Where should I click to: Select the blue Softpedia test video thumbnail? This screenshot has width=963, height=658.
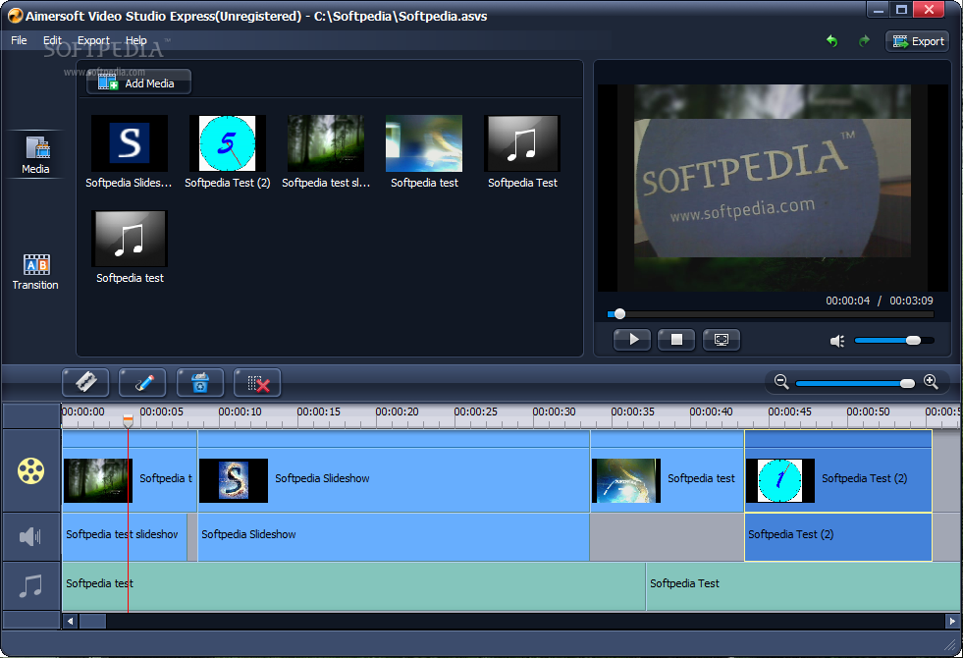(424, 151)
